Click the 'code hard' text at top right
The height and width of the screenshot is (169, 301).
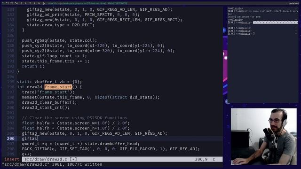coord(293,3)
